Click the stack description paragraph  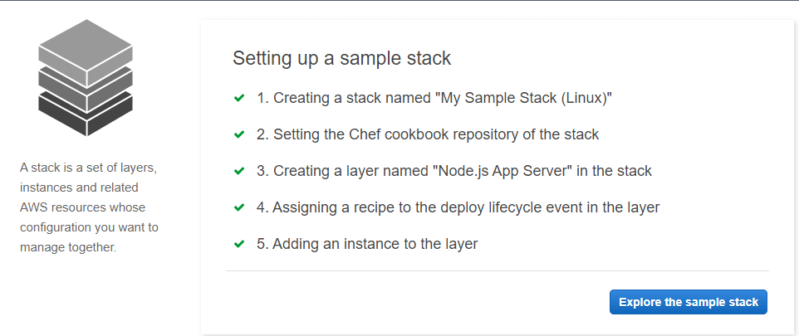89,207
